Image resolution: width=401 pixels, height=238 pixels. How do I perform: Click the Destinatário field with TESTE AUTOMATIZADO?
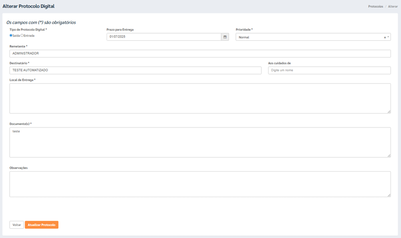pos(135,70)
